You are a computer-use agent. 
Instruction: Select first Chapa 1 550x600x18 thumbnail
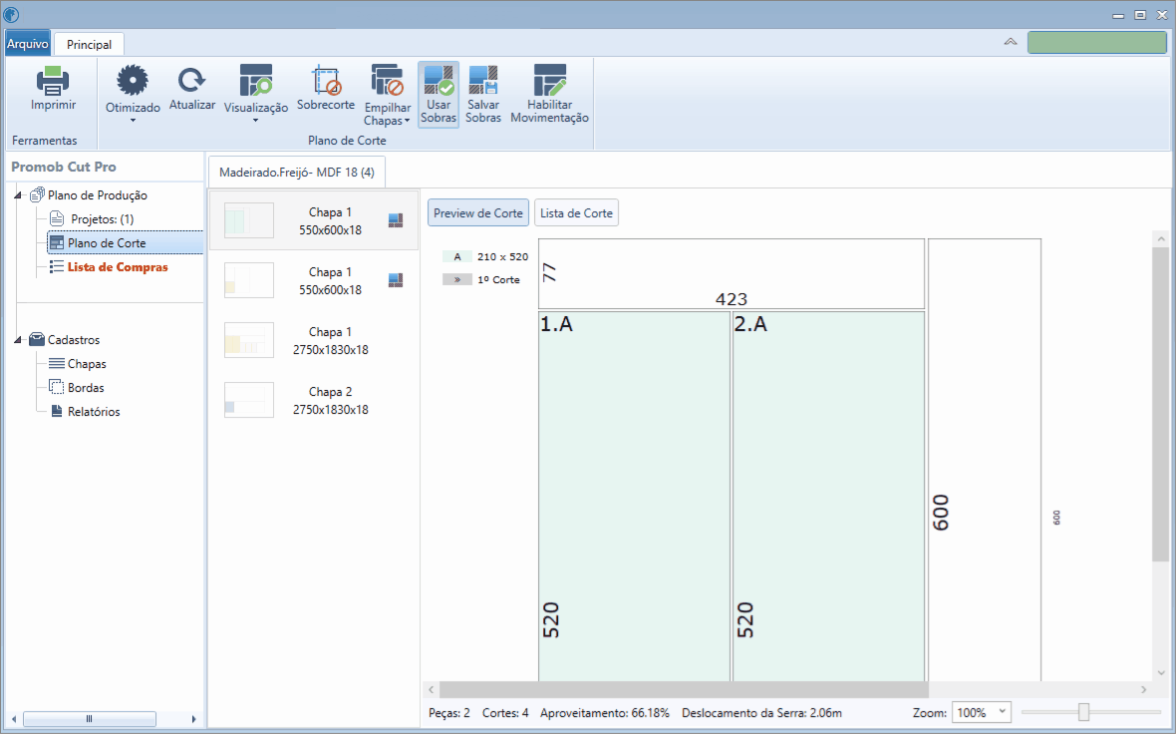pos(249,220)
